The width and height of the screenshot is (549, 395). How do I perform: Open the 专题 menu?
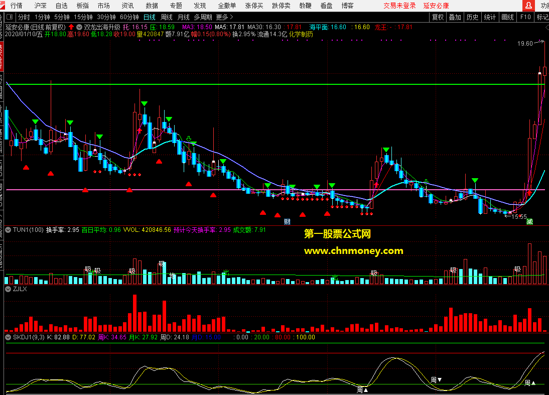pyautogui.click(x=176, y=6)
